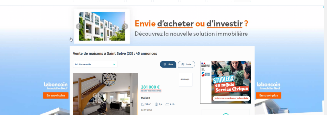Click the bed icon beside 4 ch.
327x115 pixels.
pos(167,104)
